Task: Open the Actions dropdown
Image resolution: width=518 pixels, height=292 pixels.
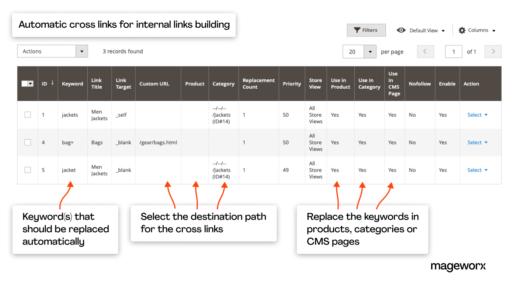Action: [52, 51]
